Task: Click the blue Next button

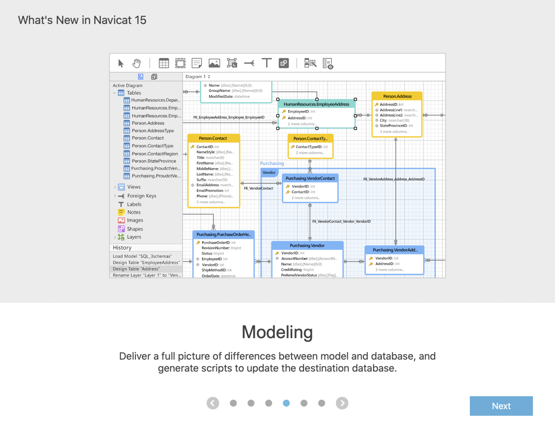Action: 501,406
